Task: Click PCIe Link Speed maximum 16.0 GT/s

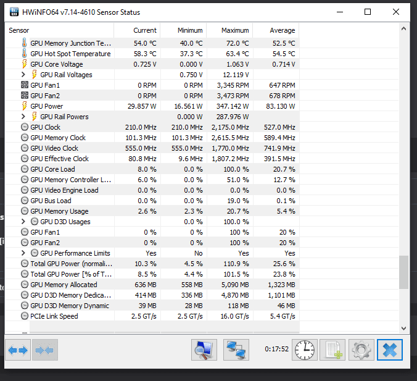Action: (x=234, y=316)
